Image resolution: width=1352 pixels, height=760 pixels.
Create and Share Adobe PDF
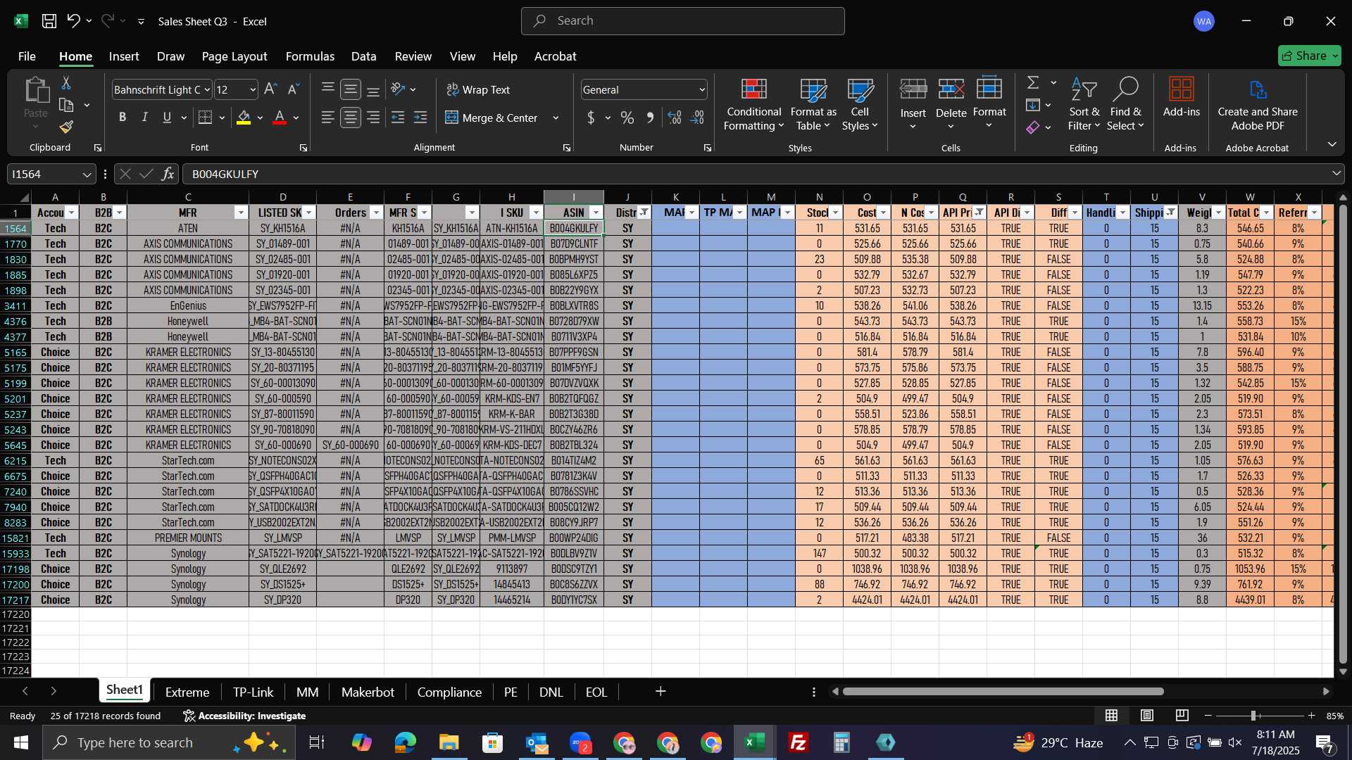coord(1258,104)
